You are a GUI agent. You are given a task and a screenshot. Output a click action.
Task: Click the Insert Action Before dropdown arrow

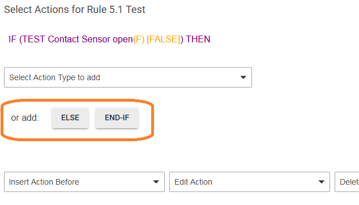pyautogui.click(x=156, y=182)
